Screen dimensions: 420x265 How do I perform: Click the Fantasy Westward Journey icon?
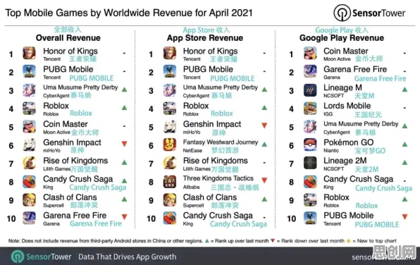point(170,144)
